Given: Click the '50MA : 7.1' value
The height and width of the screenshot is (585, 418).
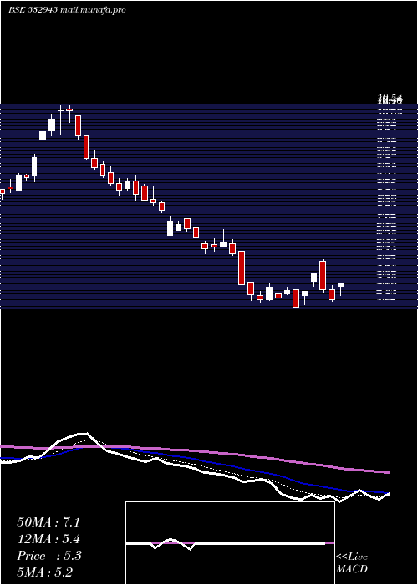Looking at the screenshot, I should click(48, 522).
